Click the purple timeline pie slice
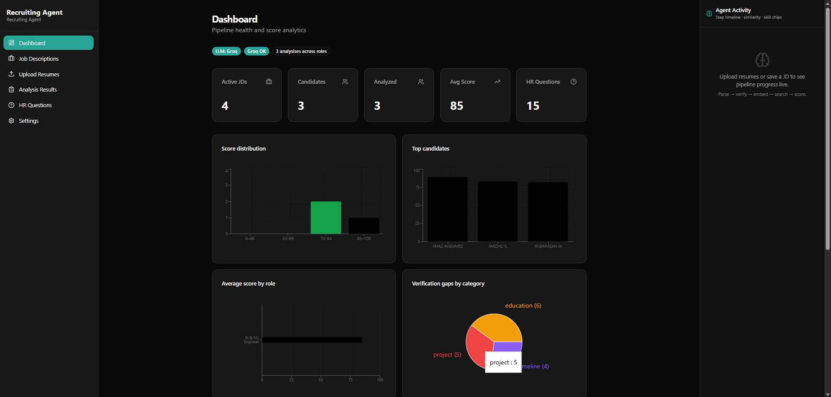 click(508, 346)
